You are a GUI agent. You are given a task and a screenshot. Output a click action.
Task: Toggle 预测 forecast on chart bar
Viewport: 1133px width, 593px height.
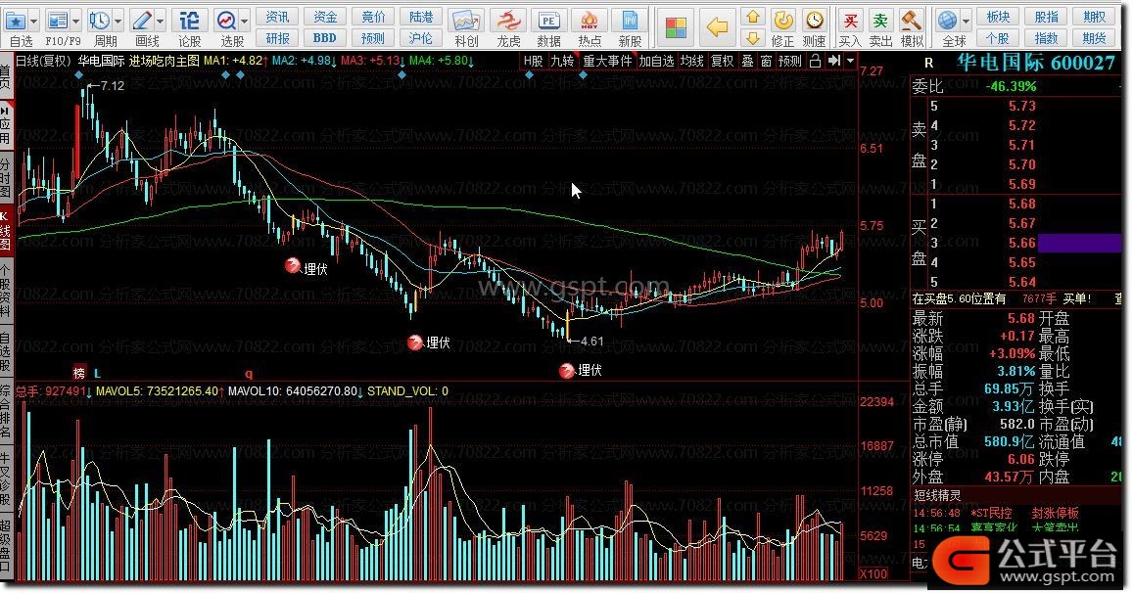click(x=790, y=62)
